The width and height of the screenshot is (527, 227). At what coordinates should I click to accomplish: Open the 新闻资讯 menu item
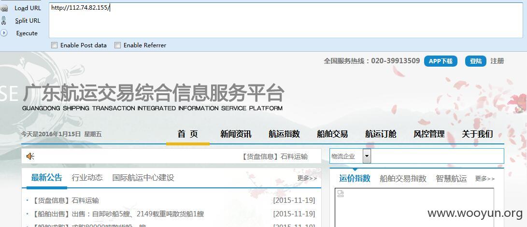tap(236, 134)
